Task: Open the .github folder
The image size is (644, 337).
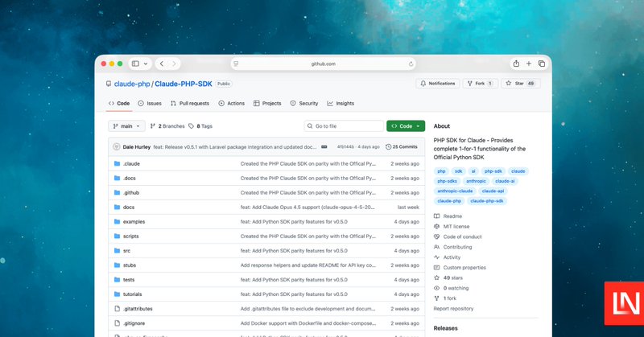Action: tap(131, 192)
